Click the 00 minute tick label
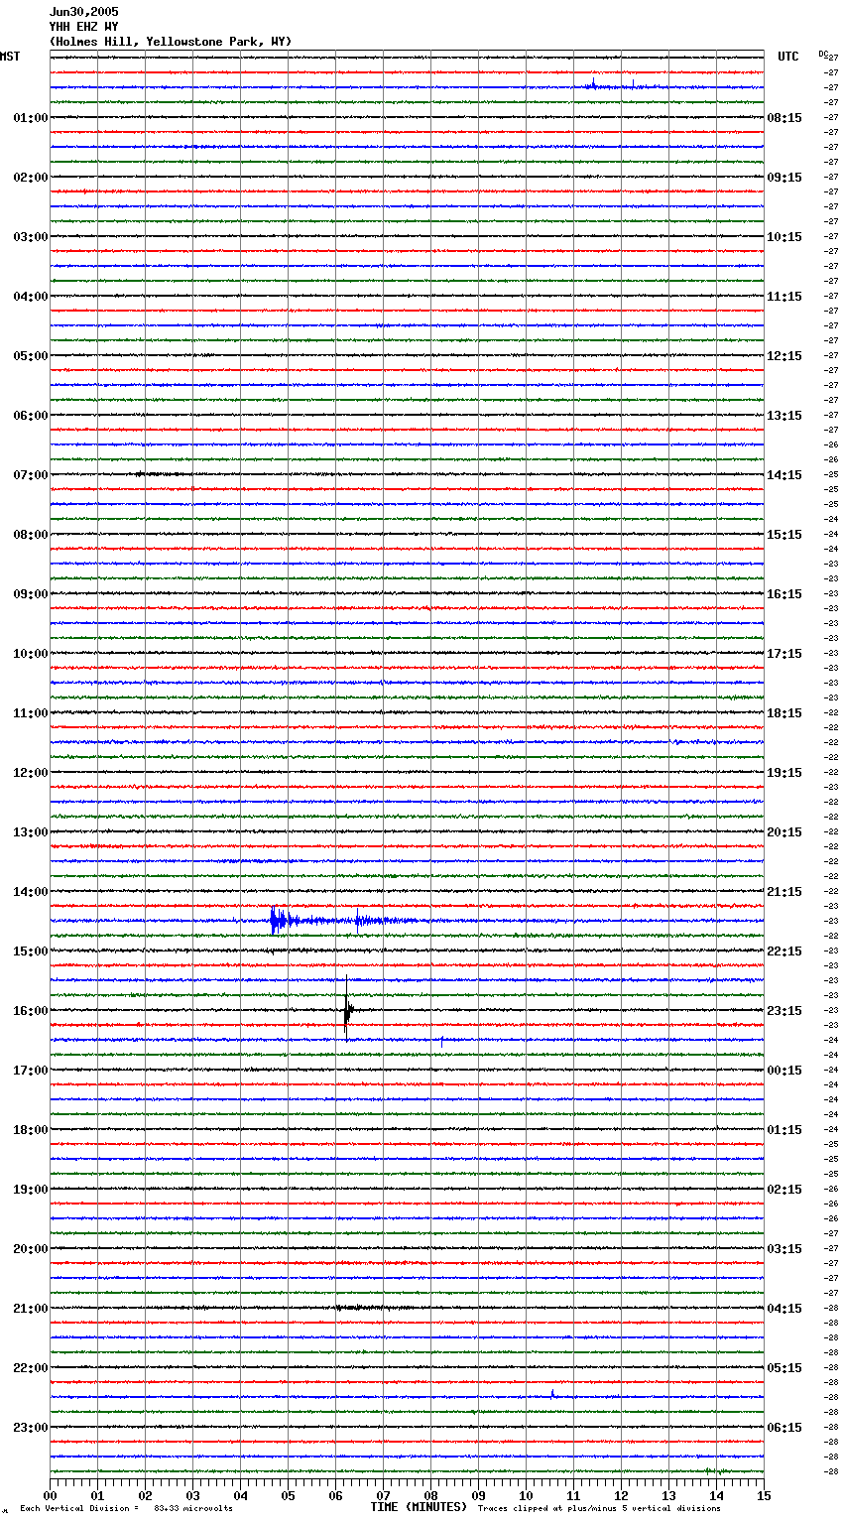 click(x=51, y=1496)
